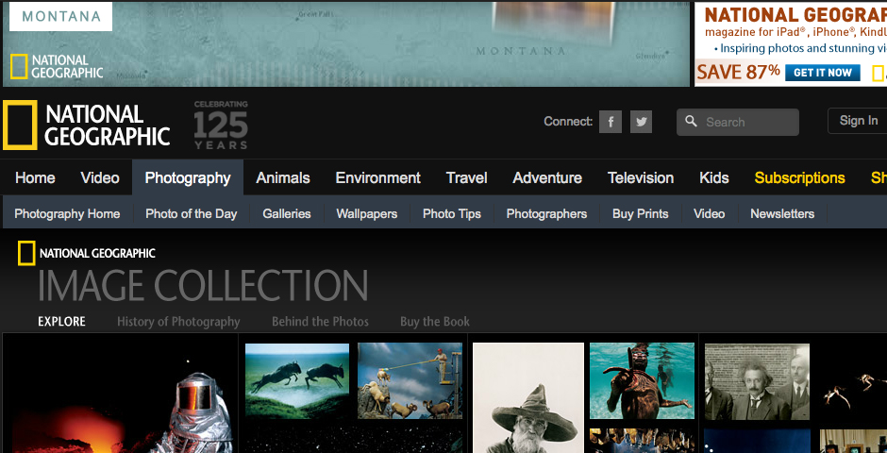Open the Video submenu link
Image resolution: width=887 pixels, height=453 pixels.
coord(710,214)
